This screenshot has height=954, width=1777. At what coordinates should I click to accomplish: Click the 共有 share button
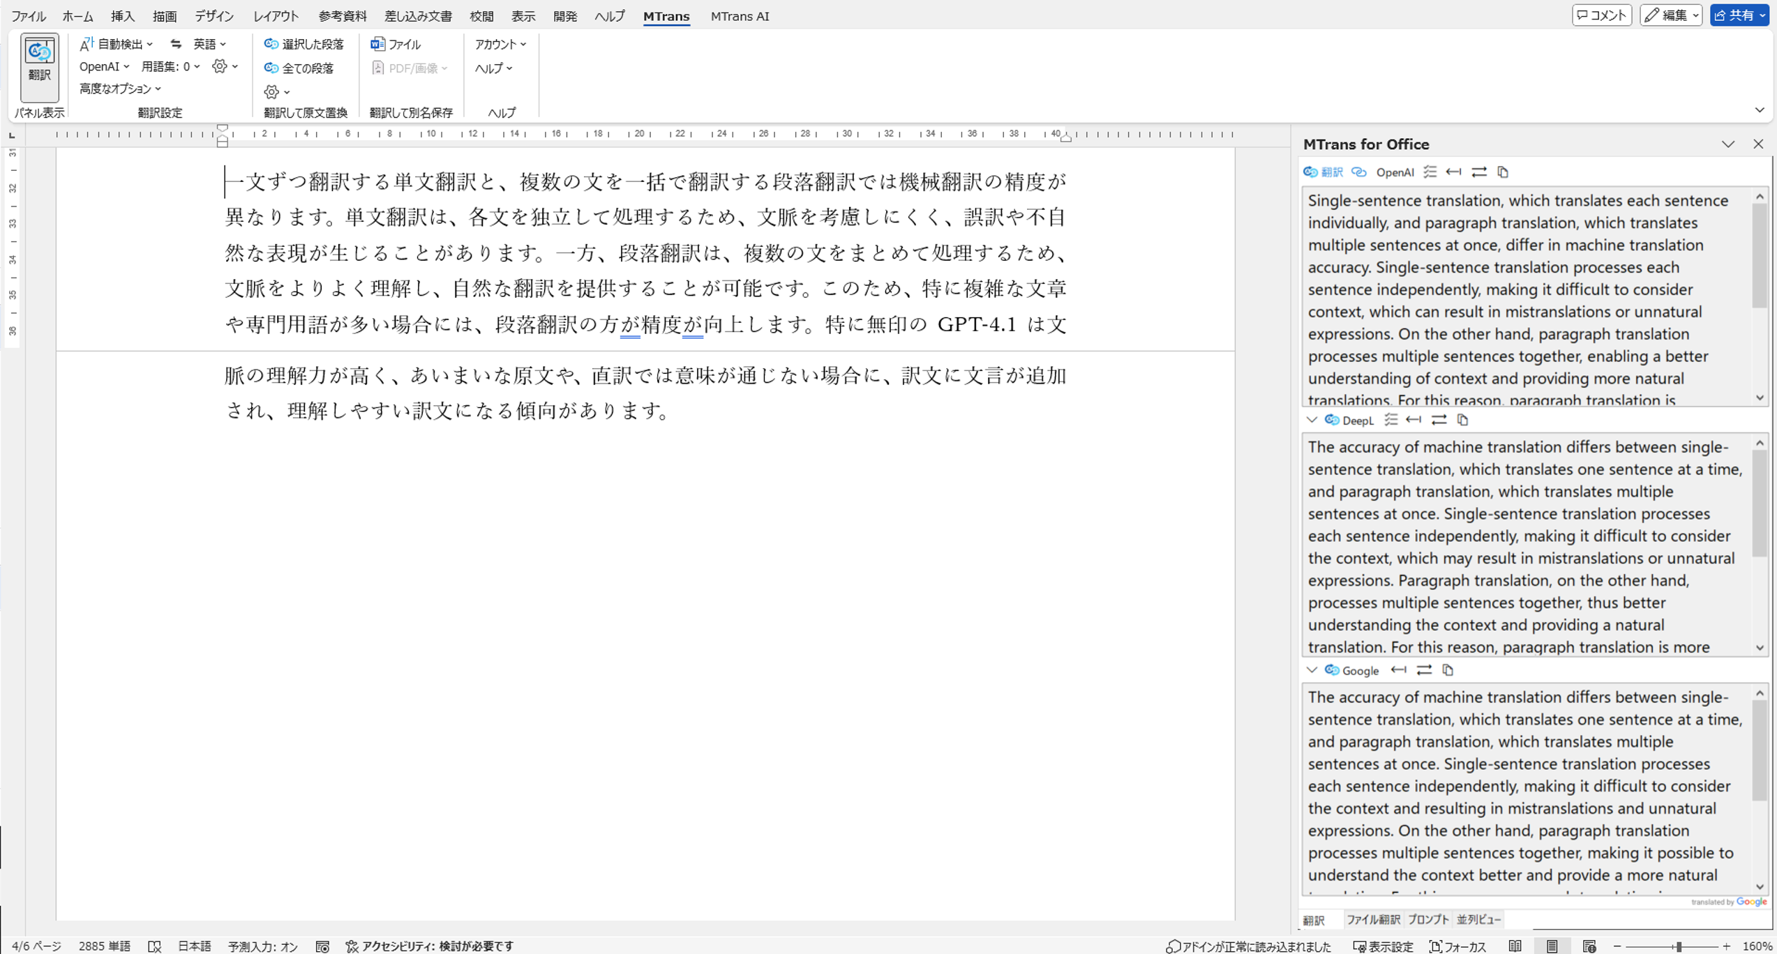point(1739,15)
